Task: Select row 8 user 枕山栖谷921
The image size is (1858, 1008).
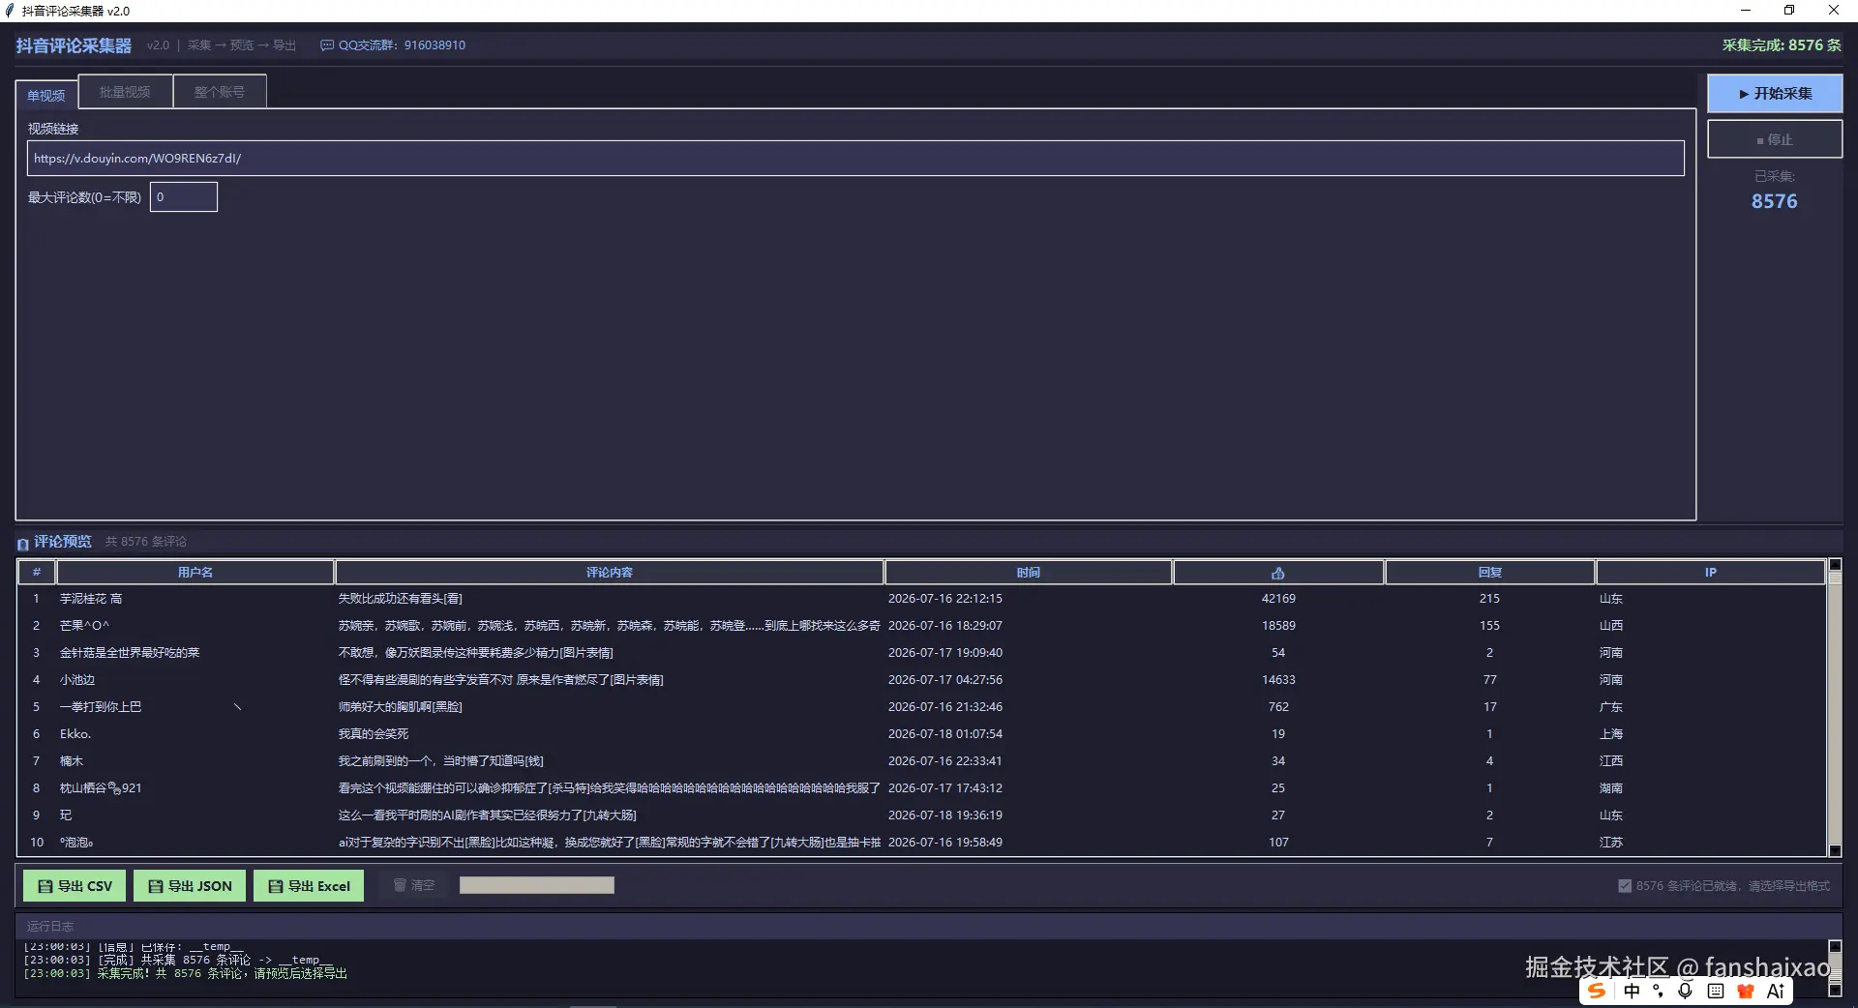Action: (101, 788)
